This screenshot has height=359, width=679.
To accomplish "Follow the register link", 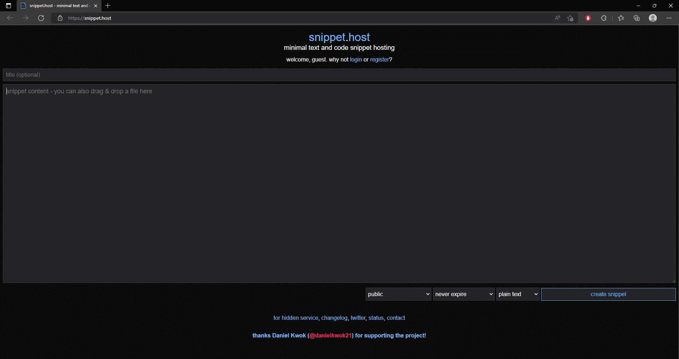I will coord(379,59).
